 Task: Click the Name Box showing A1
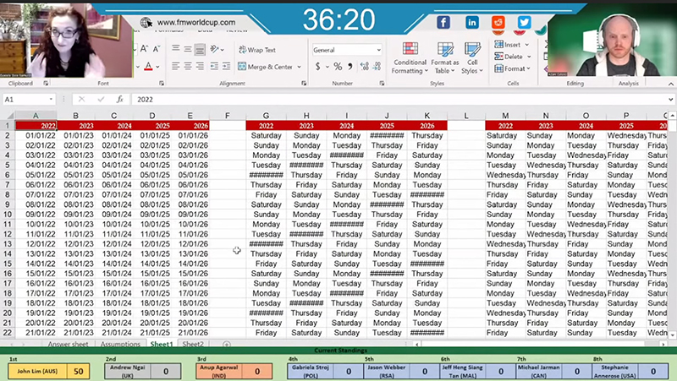click(29, 100)
